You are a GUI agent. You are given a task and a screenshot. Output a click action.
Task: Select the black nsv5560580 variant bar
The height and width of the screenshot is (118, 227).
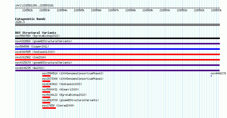(x=117, y=38)
